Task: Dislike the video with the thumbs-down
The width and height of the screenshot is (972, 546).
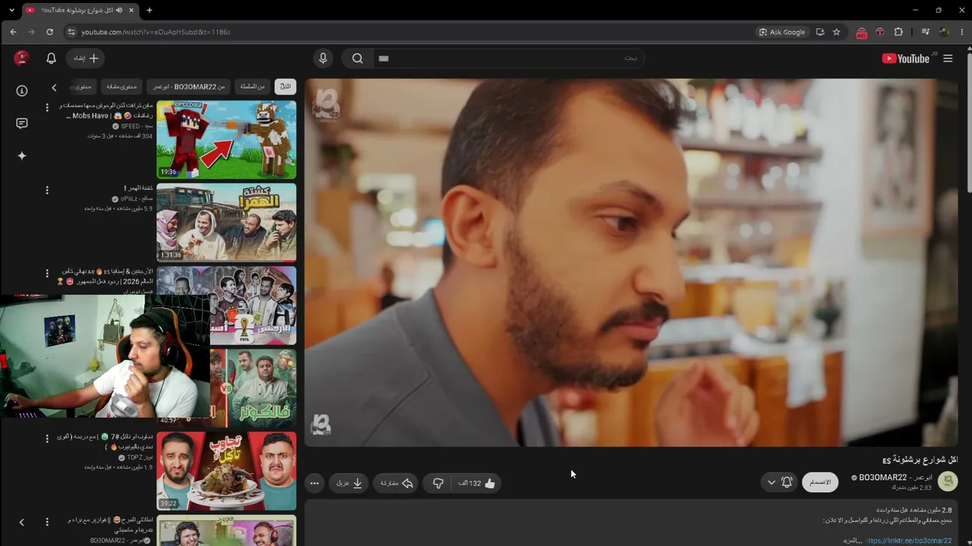Action: point(438,483)
